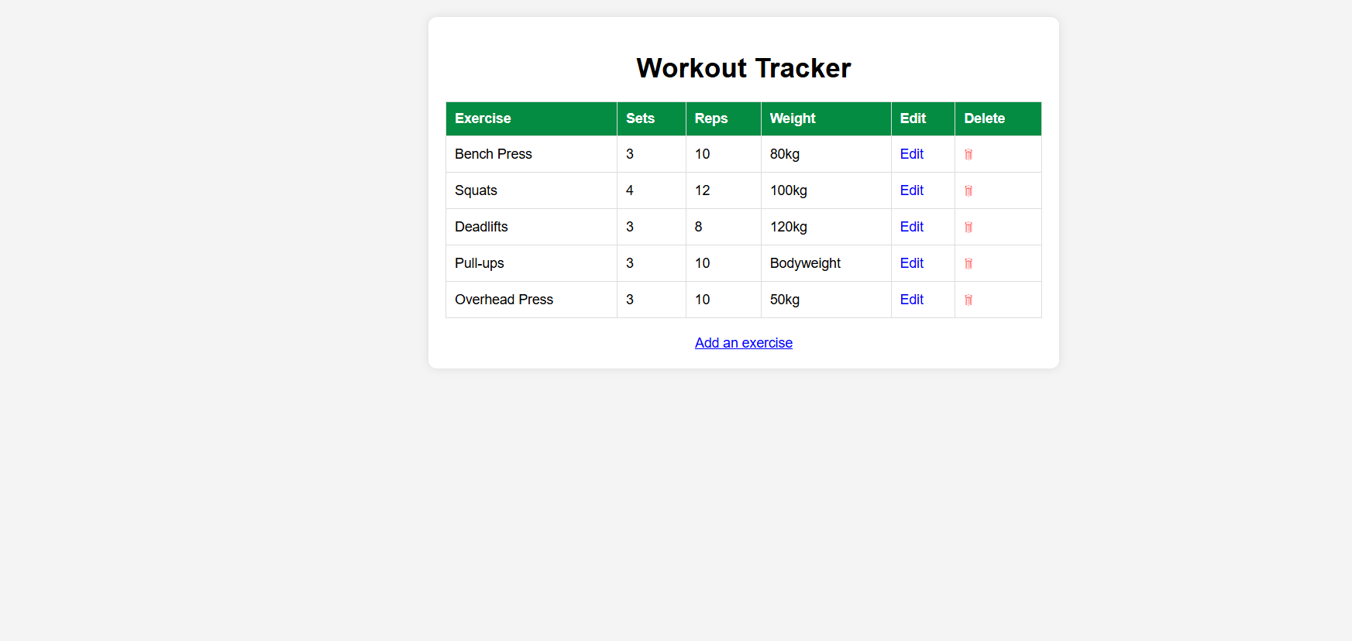The width and height of the screenshot is (1352, 641).
Task: Click the Workout Tracker heading
Action: pos(744,68)
